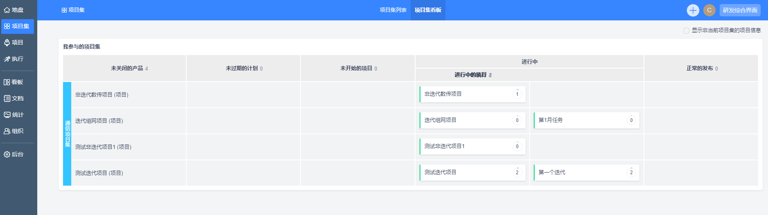The width and height of the screenshot is (768, 215).
Task: Switch to the 项目集列表 tab
Action: (393, 10)
